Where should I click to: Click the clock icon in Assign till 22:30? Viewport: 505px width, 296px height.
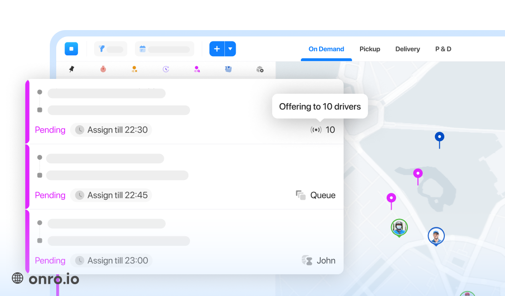point(79,130)
